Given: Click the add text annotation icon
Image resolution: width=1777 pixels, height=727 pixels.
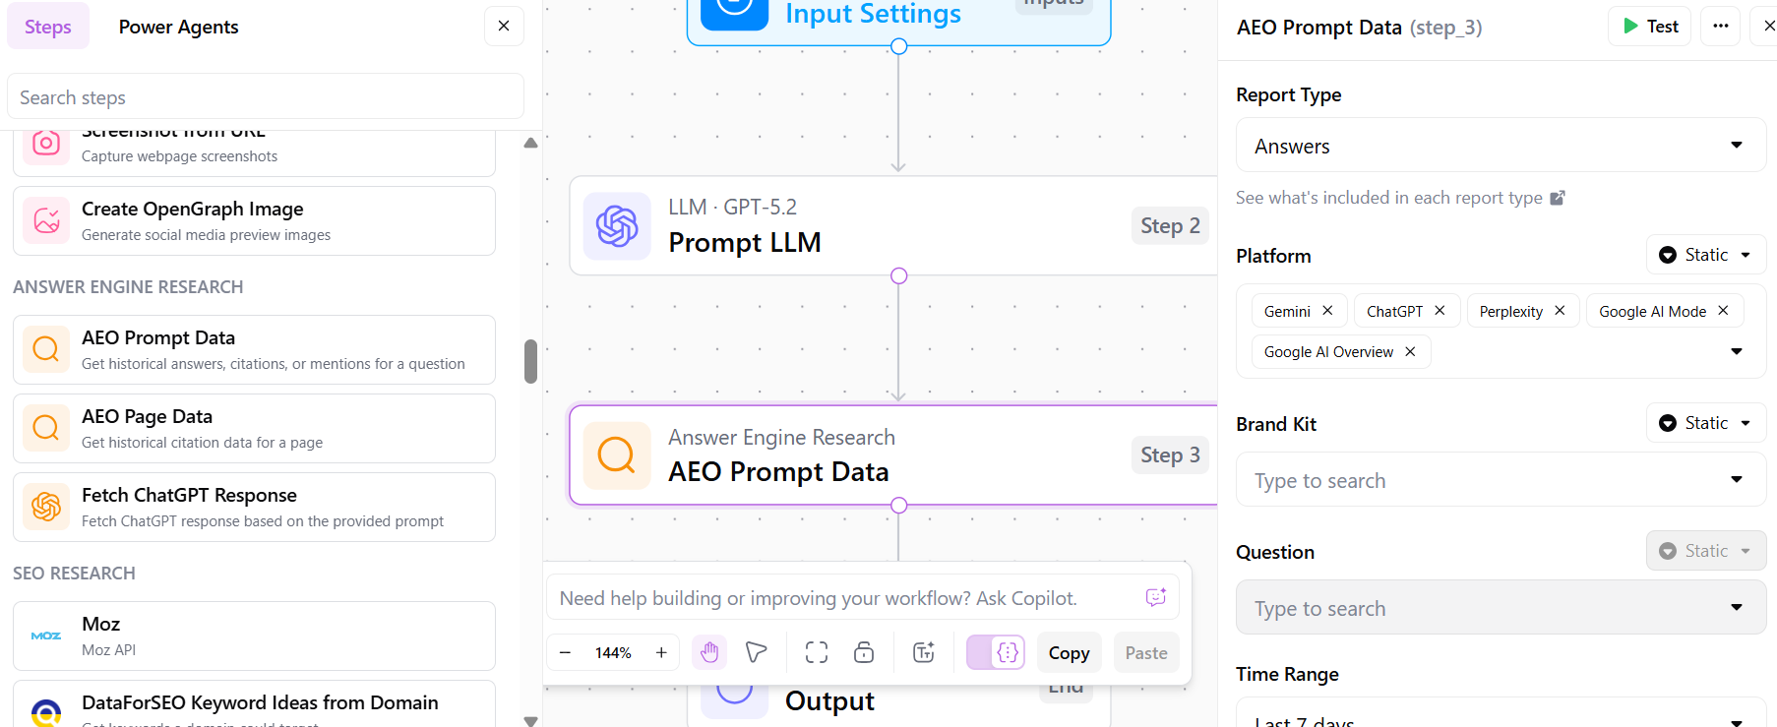Looking at the screenshot, I should [922, 652].
